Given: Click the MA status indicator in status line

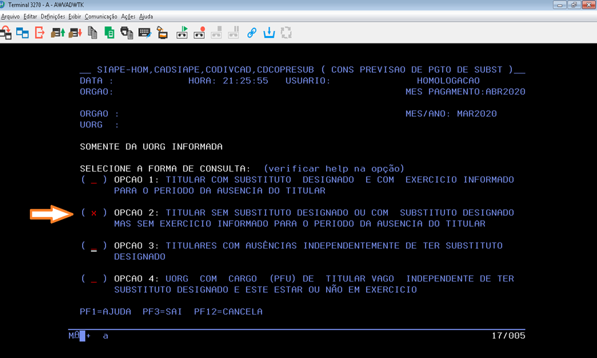Looking at the screenshot, I should point(74,335).
